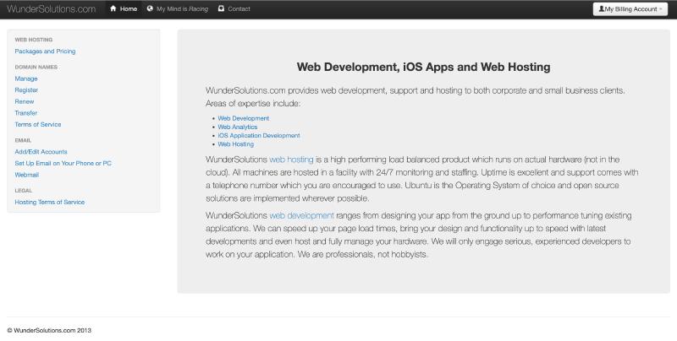This screenshot has width=677, height=341.
Task: Click the Contact inbox icon
Action: 221,8
